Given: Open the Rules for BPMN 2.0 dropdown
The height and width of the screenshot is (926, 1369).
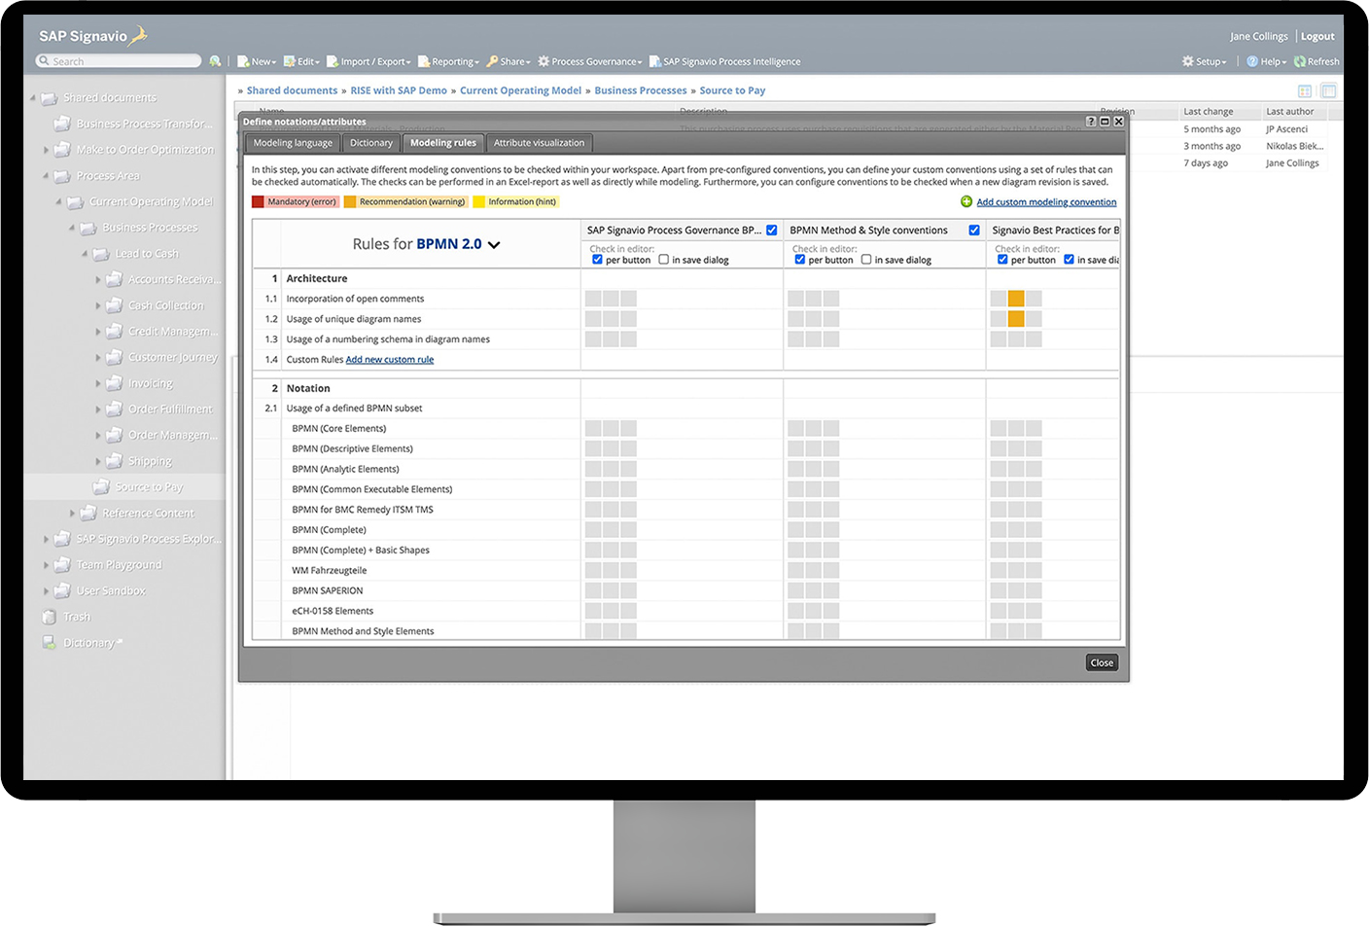Looking at the screenshot, I should (x=495, y=245).
